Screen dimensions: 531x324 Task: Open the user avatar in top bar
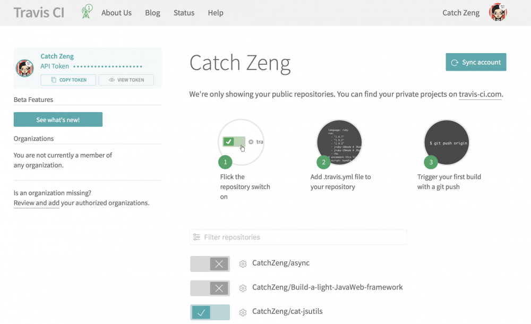498,13
